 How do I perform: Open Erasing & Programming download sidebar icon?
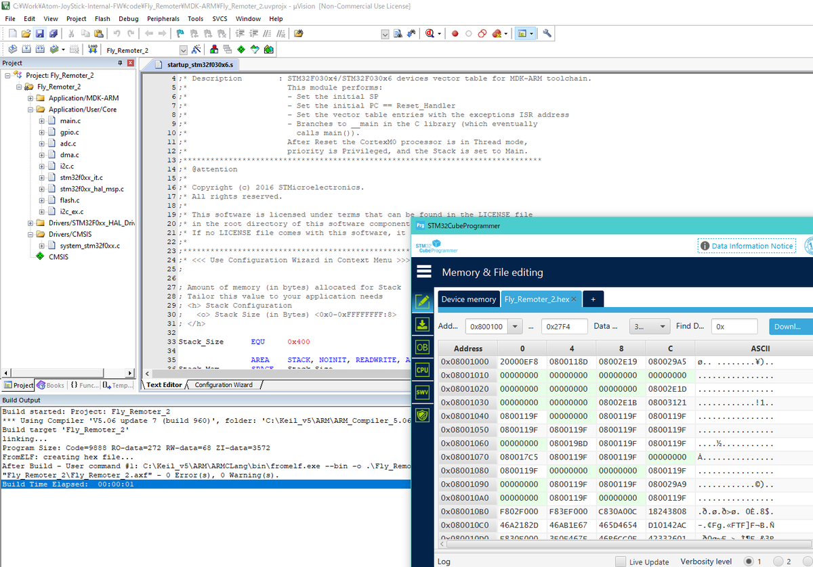[423, 324]
